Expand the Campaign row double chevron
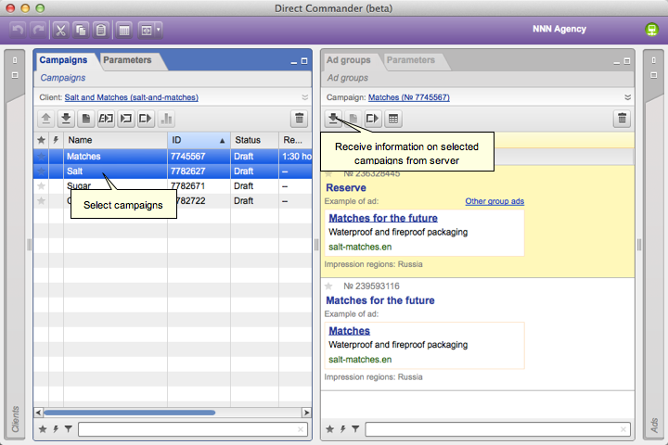The width and height of the screenshot is (668, 445). point(627,97)
